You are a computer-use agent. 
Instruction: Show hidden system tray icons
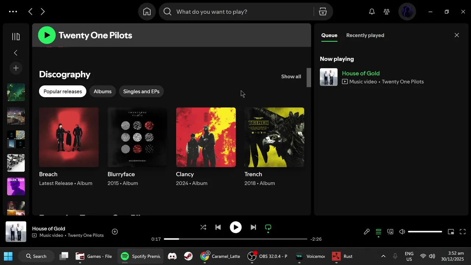point(383,256)
